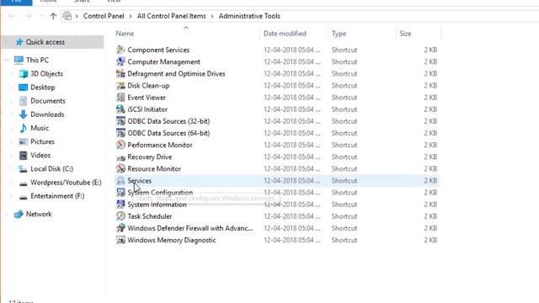
Task: Collapse the This PC tree node
Action: pos(7,60)
